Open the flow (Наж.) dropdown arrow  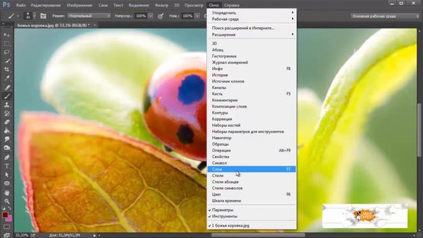point(197,16)
